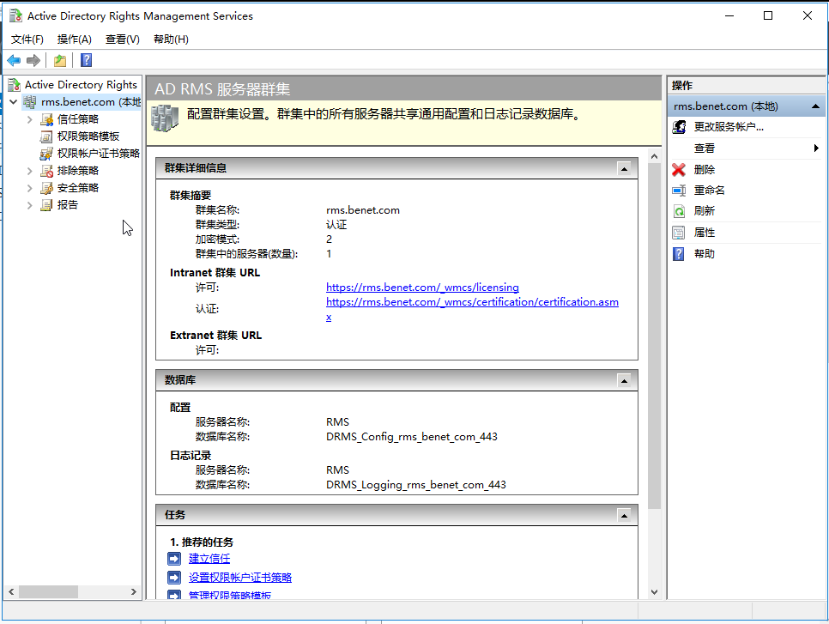Collapse the 任务 section
The height and width of the screenshot is (624, 829).
coord(625,516)
